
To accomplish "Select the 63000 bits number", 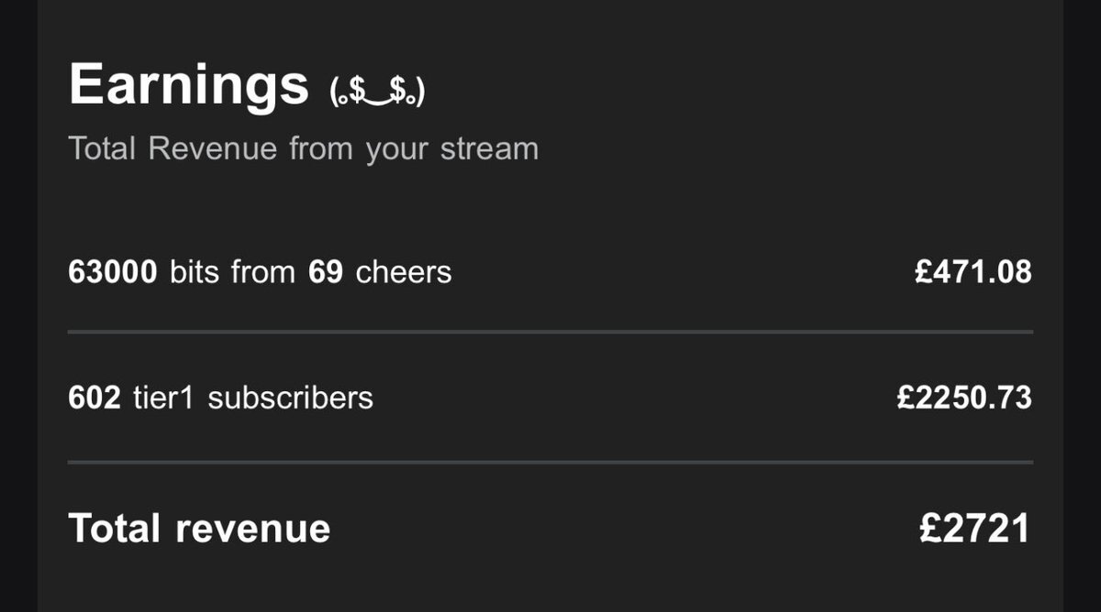I will (x=113, y=272).
